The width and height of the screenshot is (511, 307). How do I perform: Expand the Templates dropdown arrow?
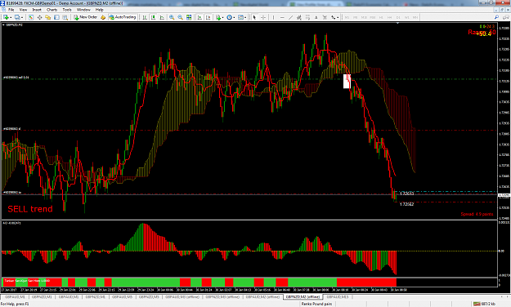(x=245, y=18)
